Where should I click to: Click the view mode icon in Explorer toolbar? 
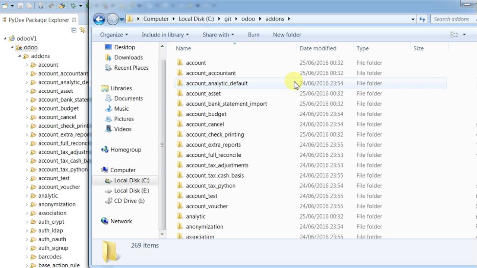(454, 35)
